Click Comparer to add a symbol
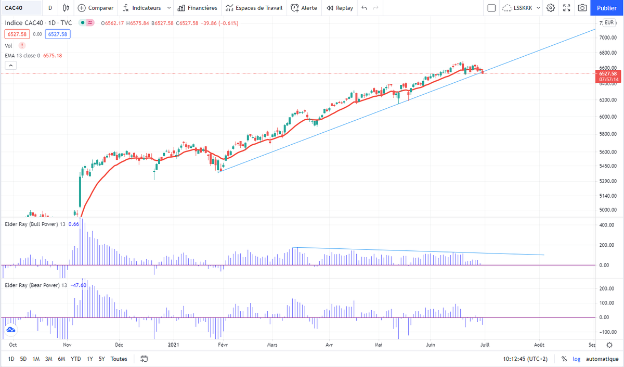The width and height of the screenshot is (624, 367). click(95, 8)
